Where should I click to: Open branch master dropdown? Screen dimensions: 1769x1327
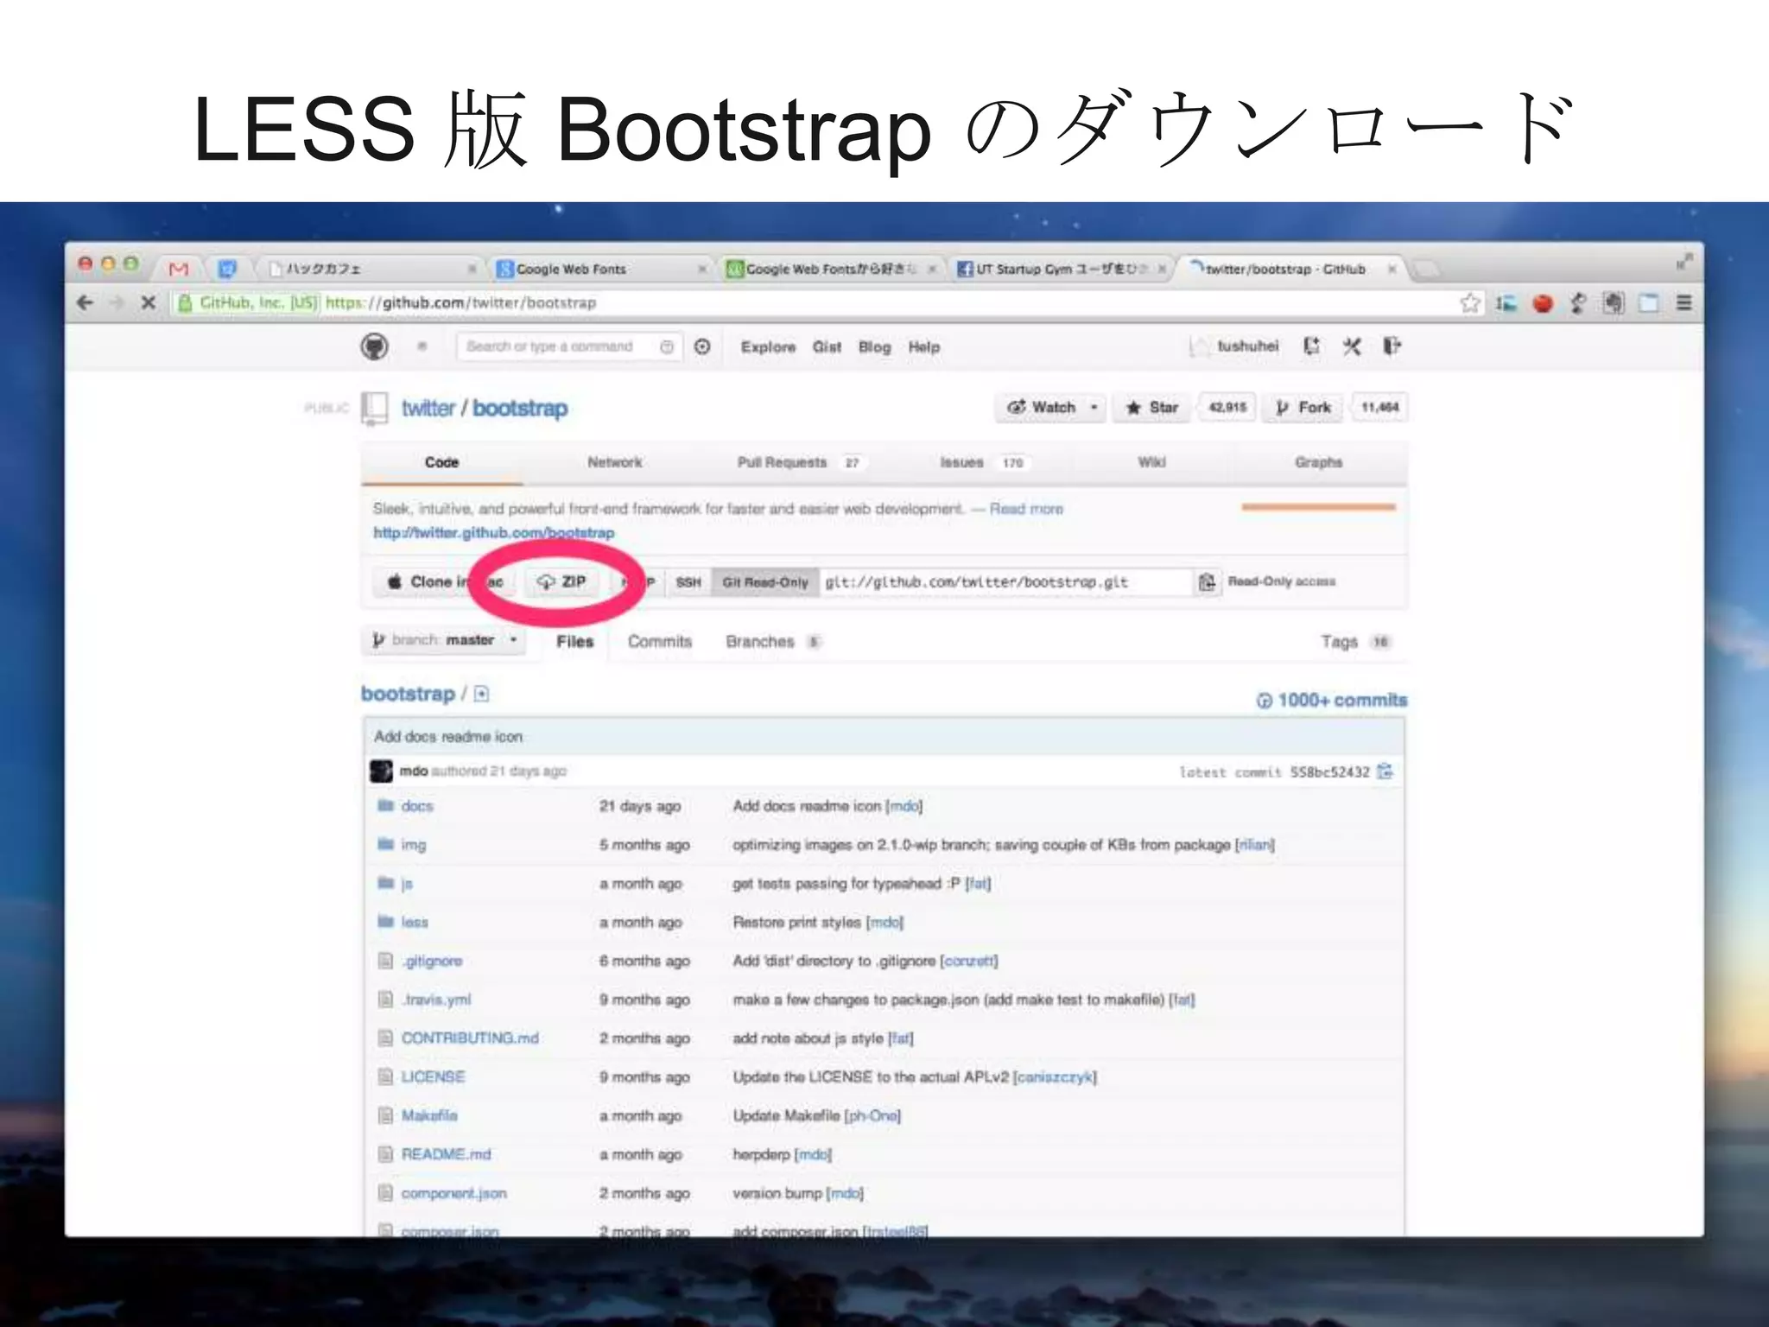pyautogui.click(x=444, y=640)
